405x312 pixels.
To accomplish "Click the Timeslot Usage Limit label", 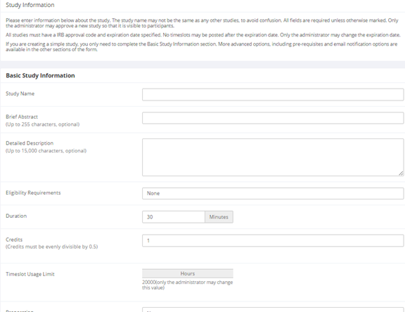I will point(30,274).
